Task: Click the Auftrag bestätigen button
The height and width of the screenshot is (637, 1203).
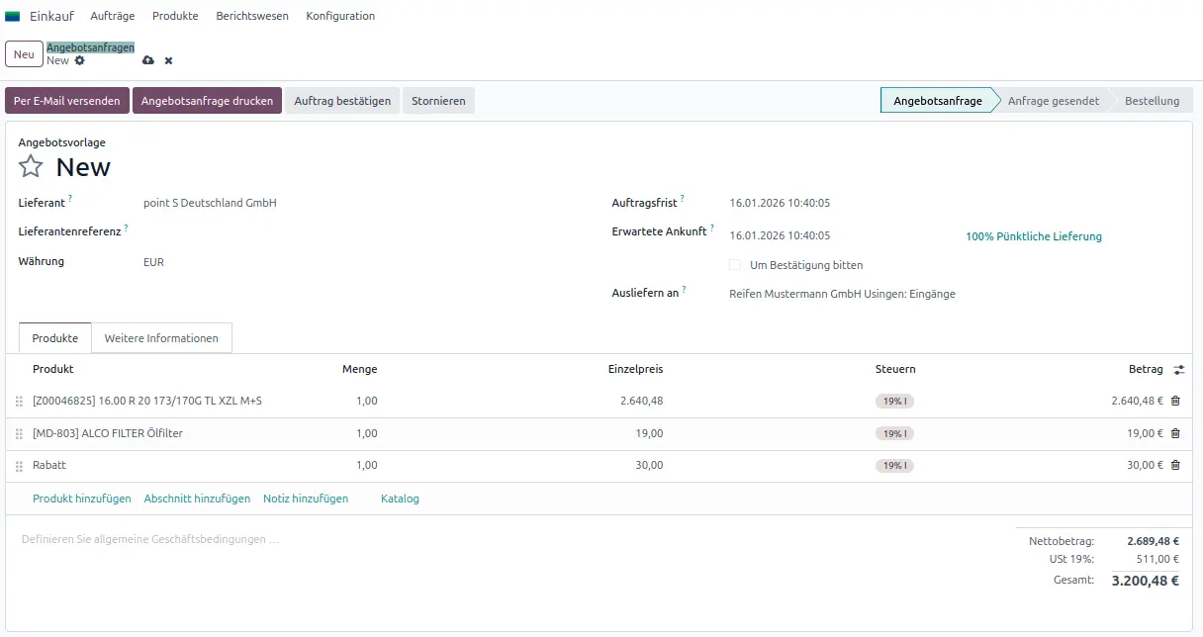Action: 342,101
